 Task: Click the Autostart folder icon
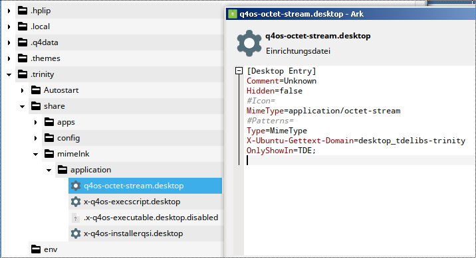coord(36,90)
